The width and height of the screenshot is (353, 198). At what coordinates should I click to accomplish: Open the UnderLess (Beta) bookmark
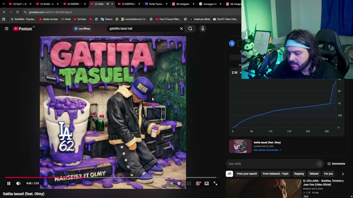coord(200,19)
